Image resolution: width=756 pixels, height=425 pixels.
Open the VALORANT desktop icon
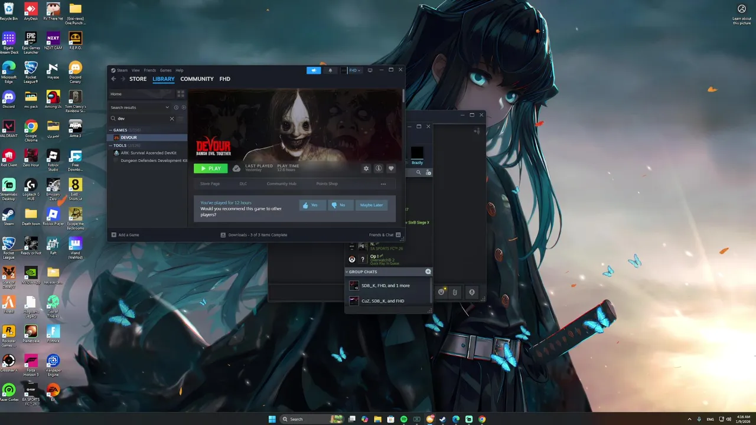click(x=8, y=128)
